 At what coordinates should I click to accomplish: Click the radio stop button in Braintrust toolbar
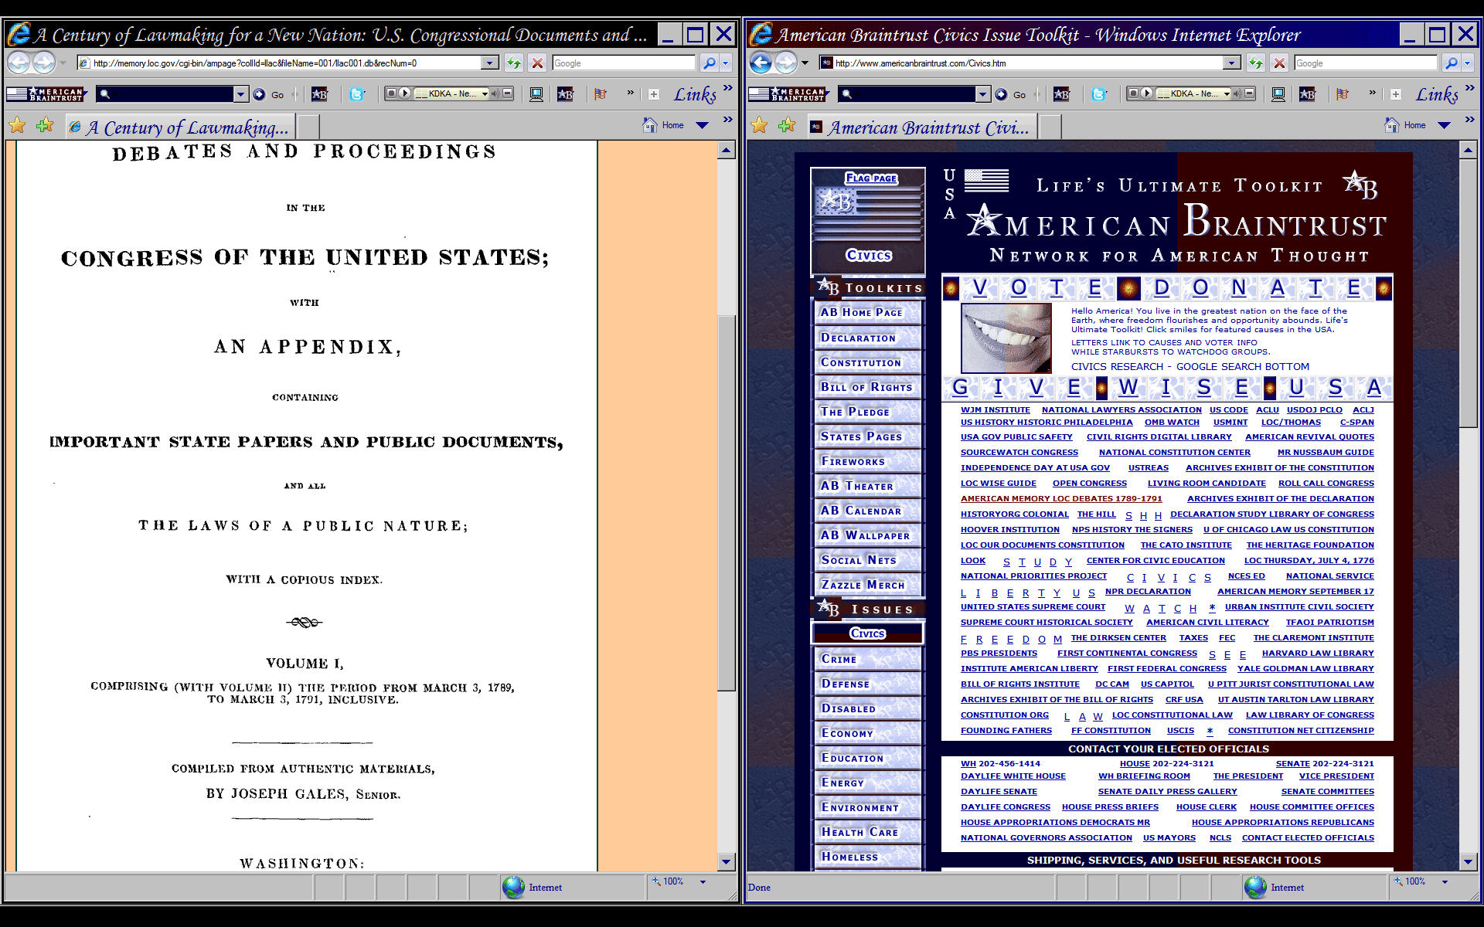tap(1133, 93)
